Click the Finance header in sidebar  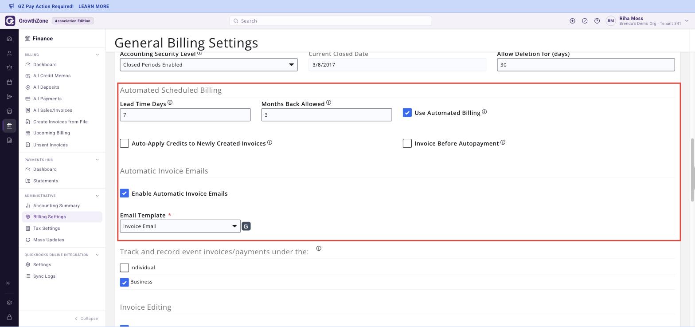(x=39, y=39)
